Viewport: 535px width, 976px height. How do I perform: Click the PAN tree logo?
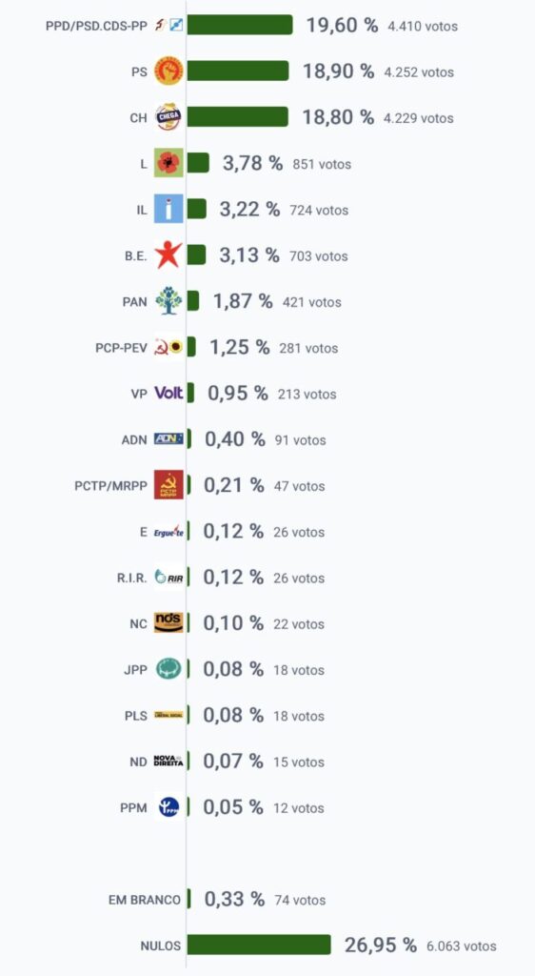(168, 301)
